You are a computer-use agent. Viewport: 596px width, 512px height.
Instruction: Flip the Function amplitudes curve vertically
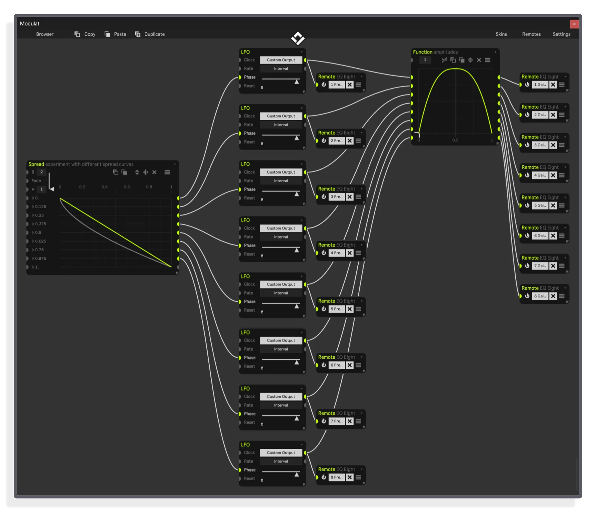(470, 60)
